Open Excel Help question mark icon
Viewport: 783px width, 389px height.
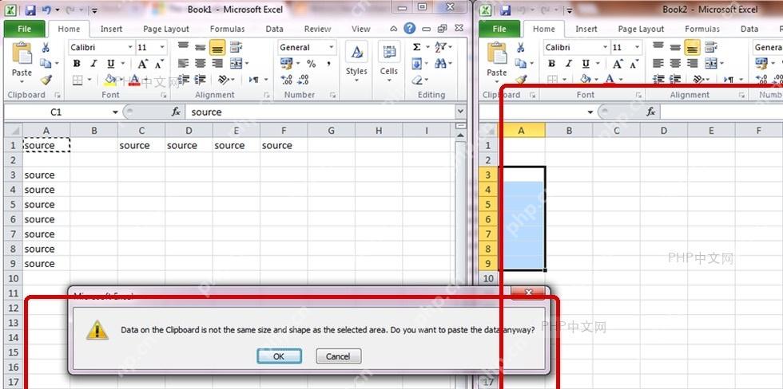point(409,29)
